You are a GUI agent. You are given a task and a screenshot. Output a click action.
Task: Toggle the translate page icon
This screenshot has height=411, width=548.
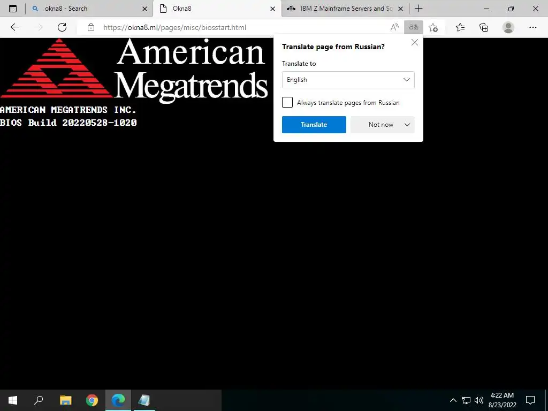click(414, 27)
